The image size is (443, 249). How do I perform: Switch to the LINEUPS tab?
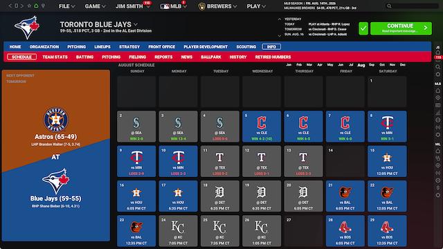pos(102,47)
